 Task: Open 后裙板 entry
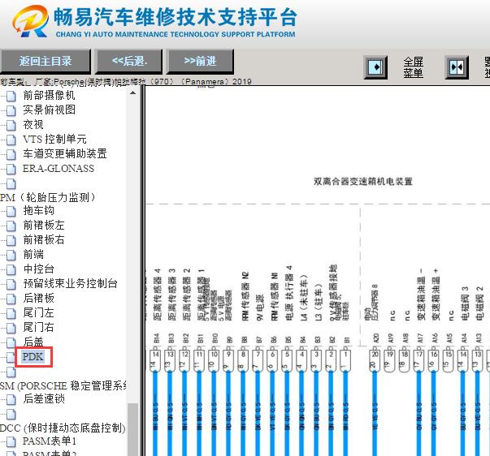click(38, 298)
